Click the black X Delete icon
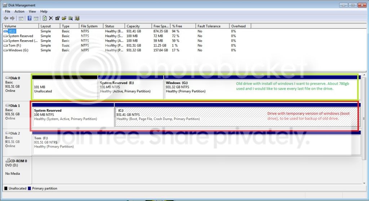The width and height of the screenshot is (369, 201). (x=51, y=18)
